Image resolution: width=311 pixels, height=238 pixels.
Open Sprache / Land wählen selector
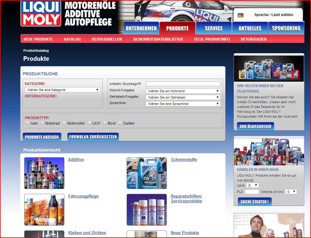click(274, 15)
